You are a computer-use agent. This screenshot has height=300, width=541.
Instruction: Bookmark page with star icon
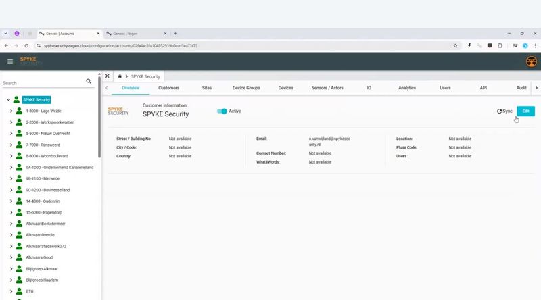pos(455,45)
